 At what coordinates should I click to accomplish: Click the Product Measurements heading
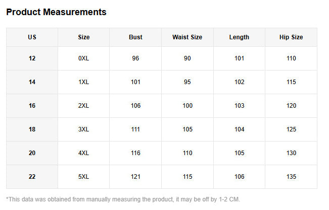point(56,12)
